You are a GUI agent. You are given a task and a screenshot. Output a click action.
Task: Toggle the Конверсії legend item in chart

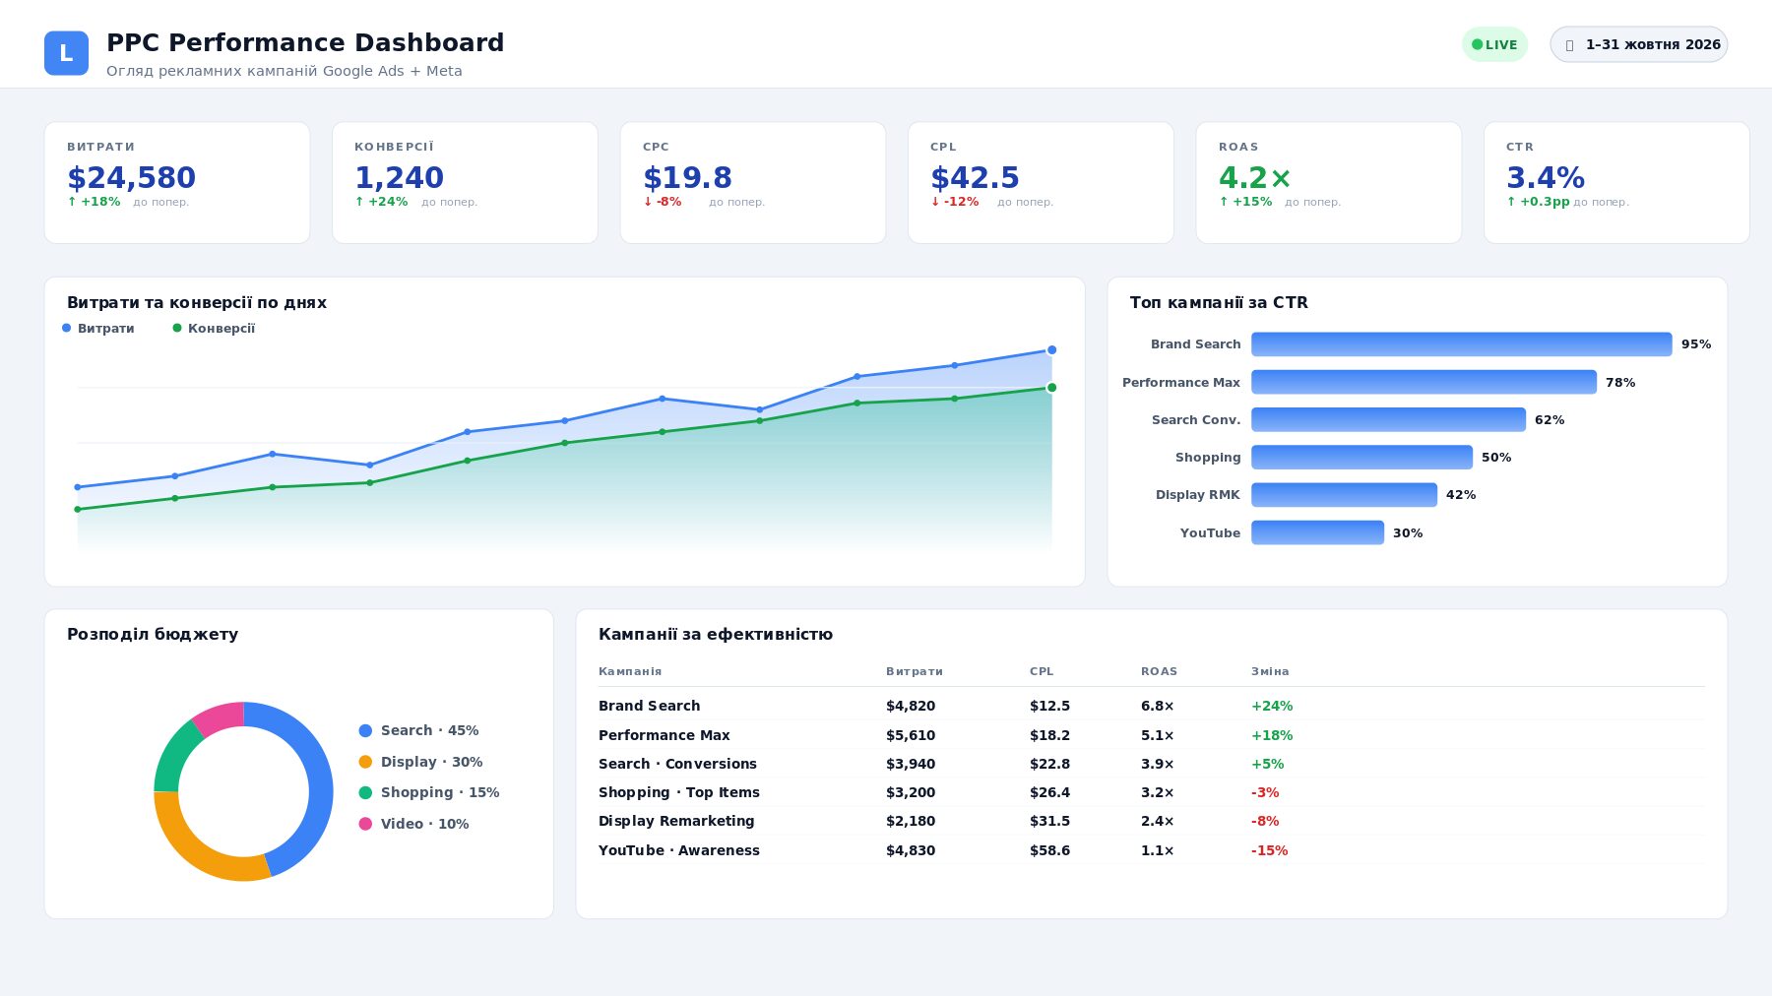(214, 329)
